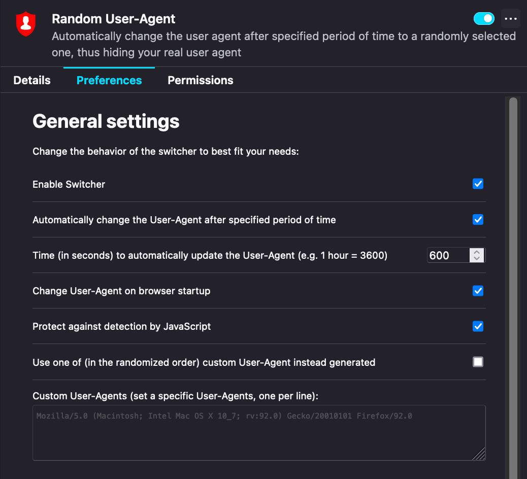Click the vertical scrollbar thumb
Image resolution: width=527 pixels, height=479 pixels.
pos(513,284)
